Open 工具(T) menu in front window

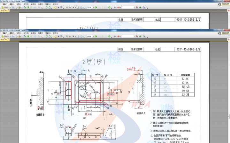[41, 33]
